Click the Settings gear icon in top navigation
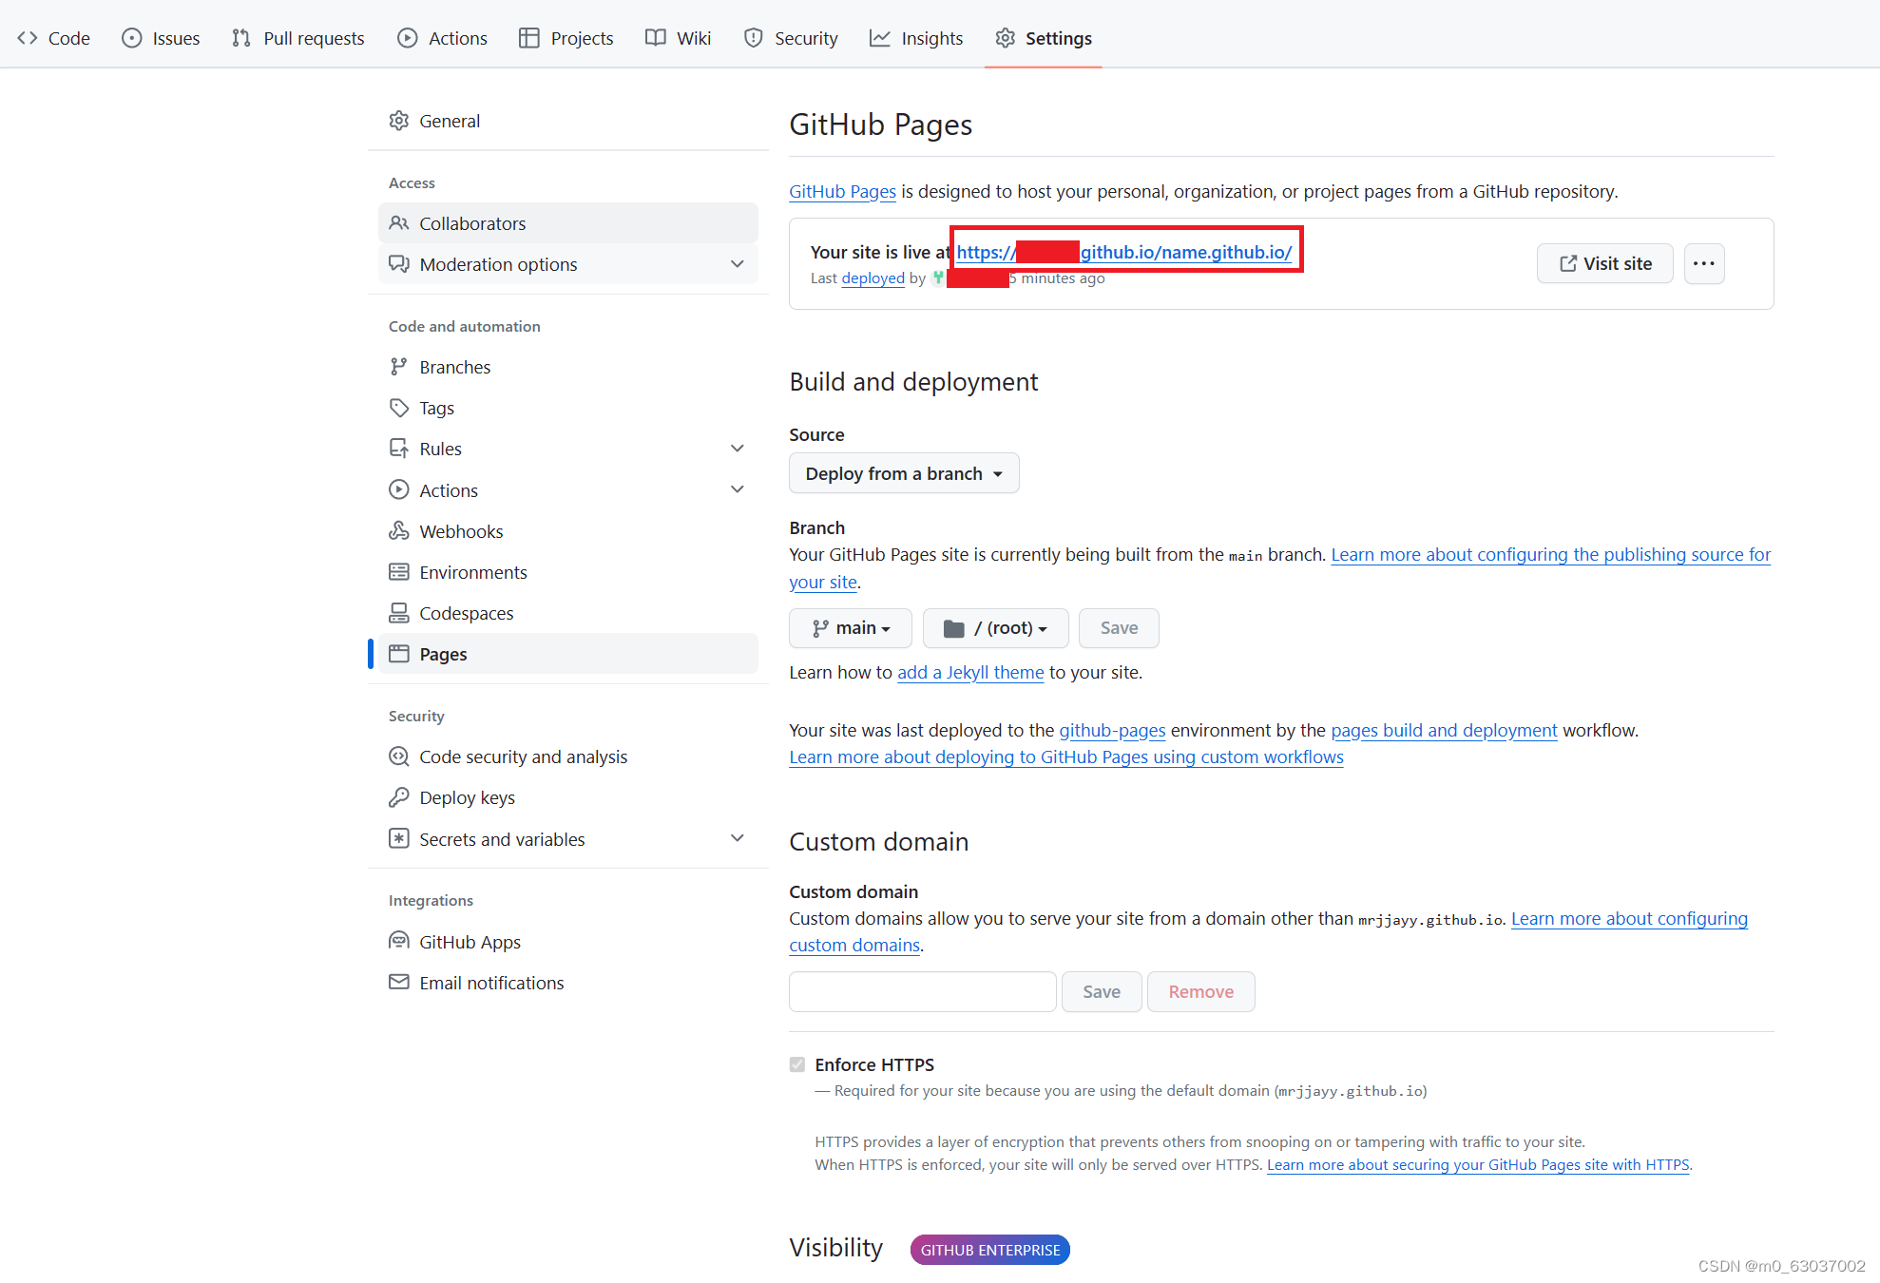The width and height of the screenshot is (1880, 1283). (x=1006, y=38)
